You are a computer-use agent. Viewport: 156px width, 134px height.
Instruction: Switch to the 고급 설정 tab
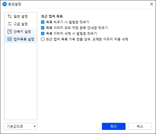click(x=21, y=24)
